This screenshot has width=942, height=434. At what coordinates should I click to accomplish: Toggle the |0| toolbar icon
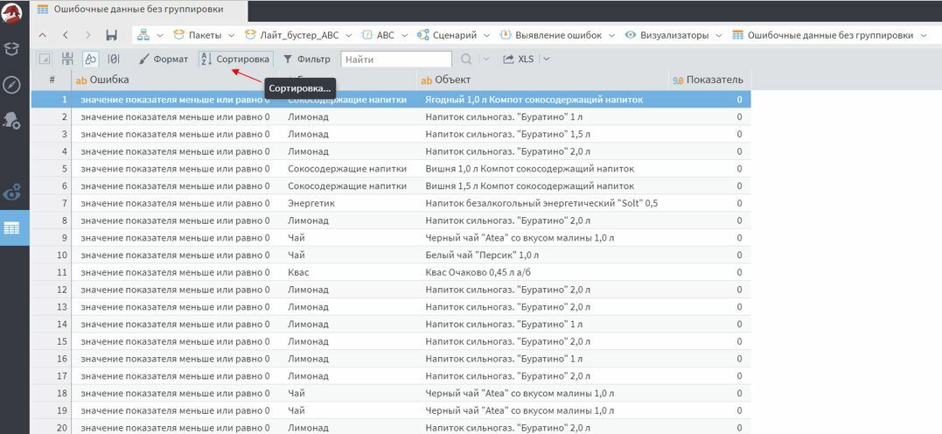[x=113, y=59]
